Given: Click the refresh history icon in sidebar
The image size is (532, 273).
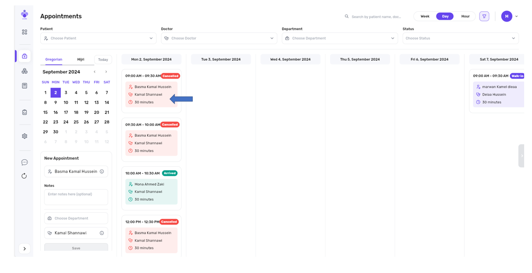Looking at the screenshot, I should coord(25,176).
